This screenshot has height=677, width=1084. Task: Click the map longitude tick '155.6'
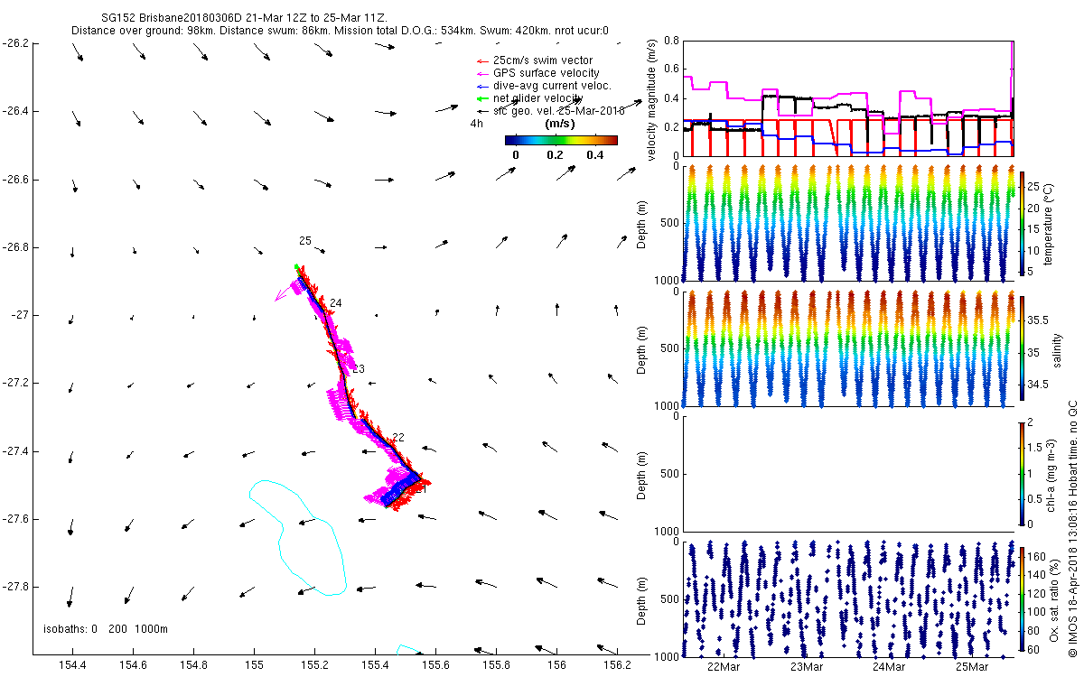tap(435, 665)
